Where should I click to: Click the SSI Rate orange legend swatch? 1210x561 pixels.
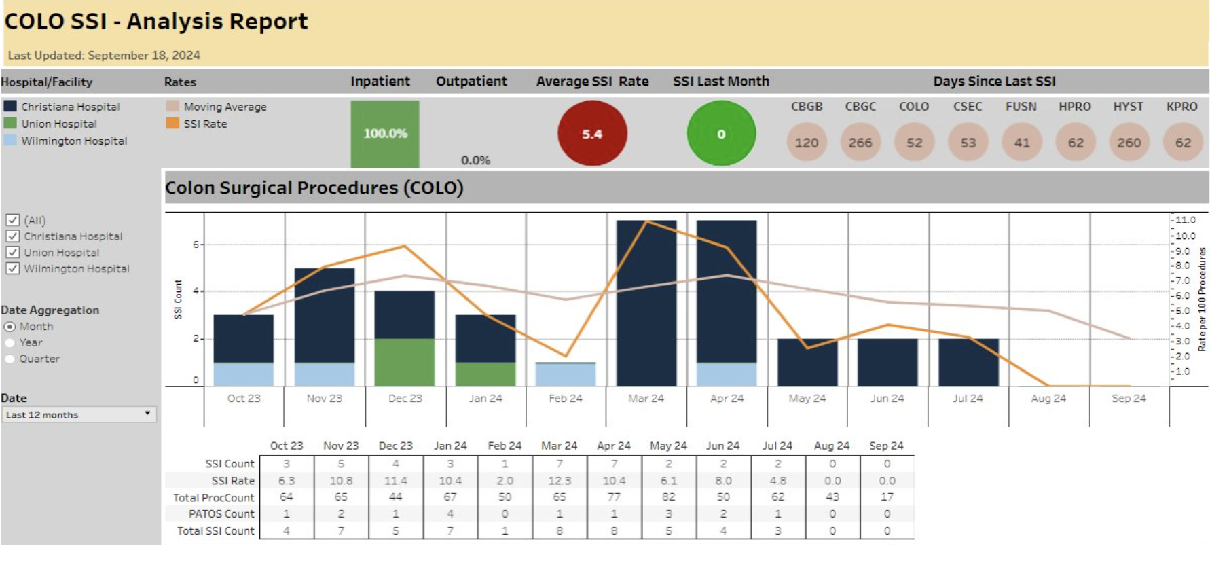pos(172,124)
